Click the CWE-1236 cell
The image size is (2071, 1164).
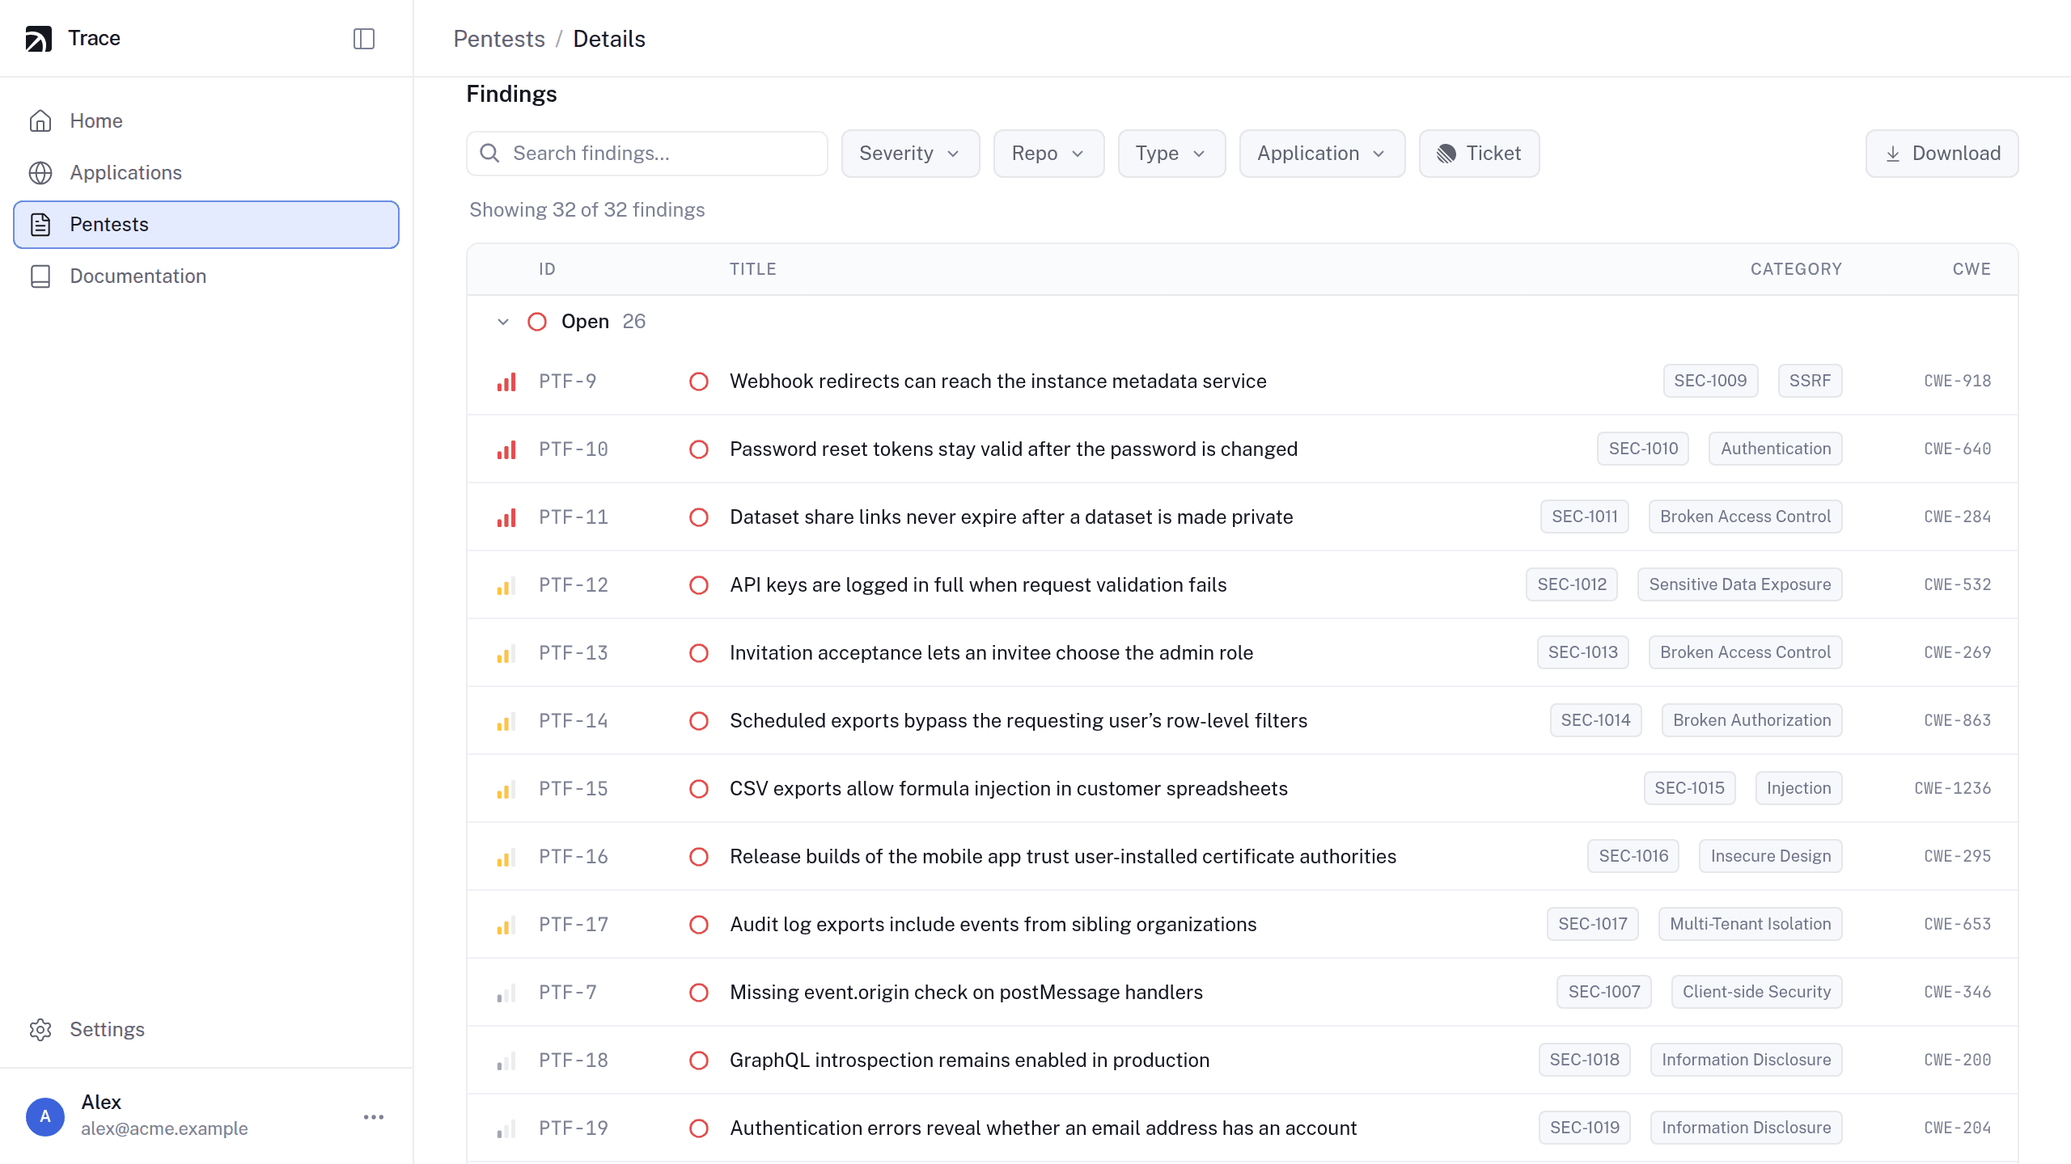pos(1952,788)
